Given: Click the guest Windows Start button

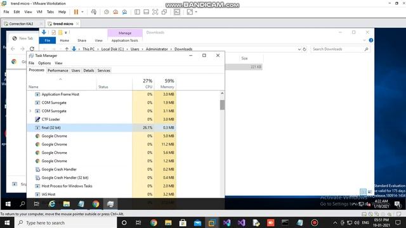Looking at the screenshot, I should 8,204.
